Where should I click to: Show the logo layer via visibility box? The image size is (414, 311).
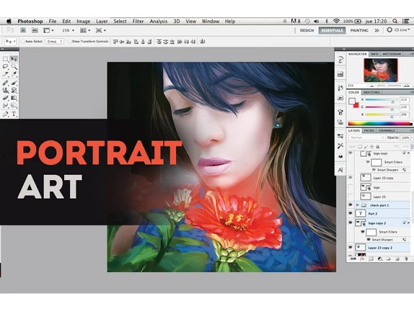351,187
